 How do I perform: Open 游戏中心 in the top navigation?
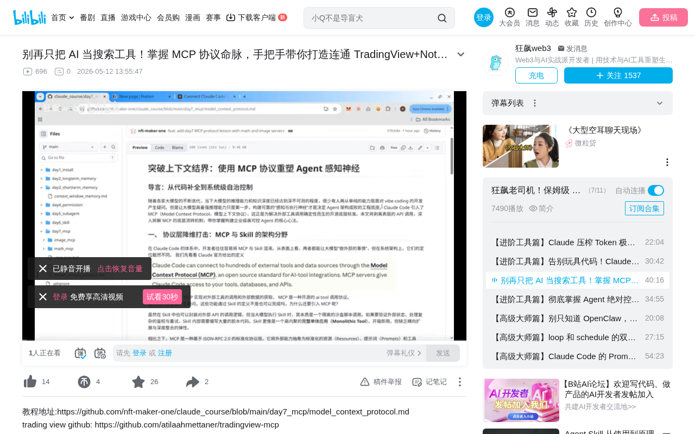click(x=136, y=17)
